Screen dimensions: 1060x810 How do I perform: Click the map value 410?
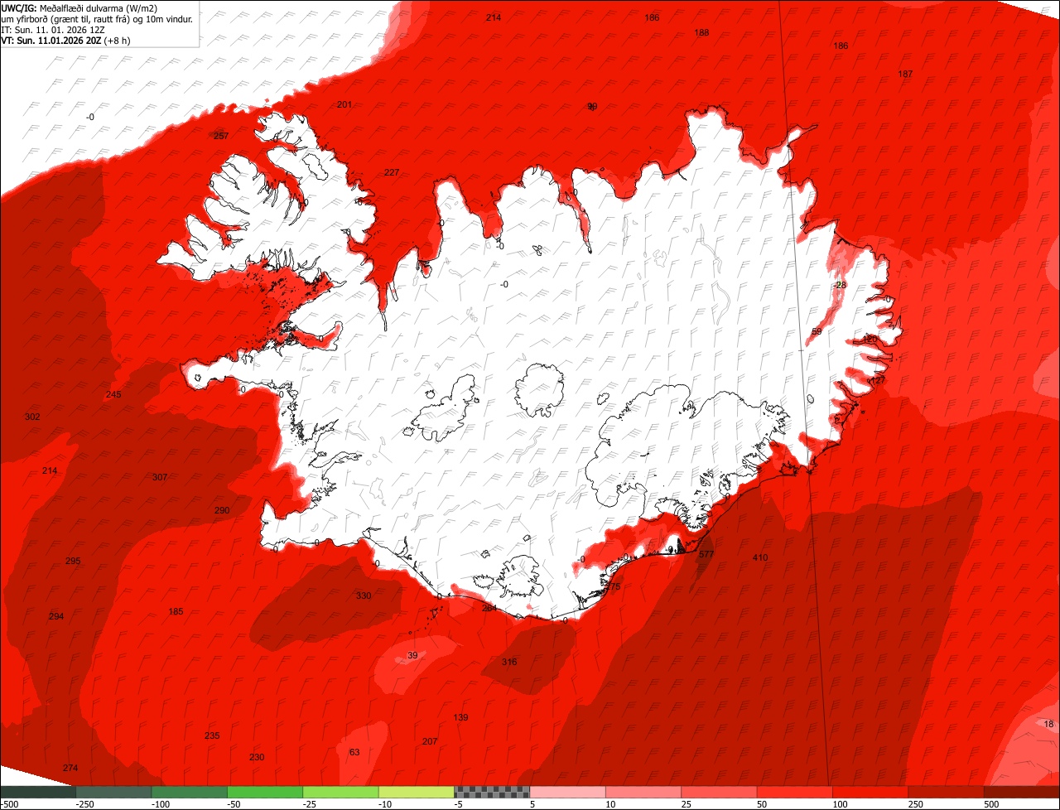pos(760,557)
